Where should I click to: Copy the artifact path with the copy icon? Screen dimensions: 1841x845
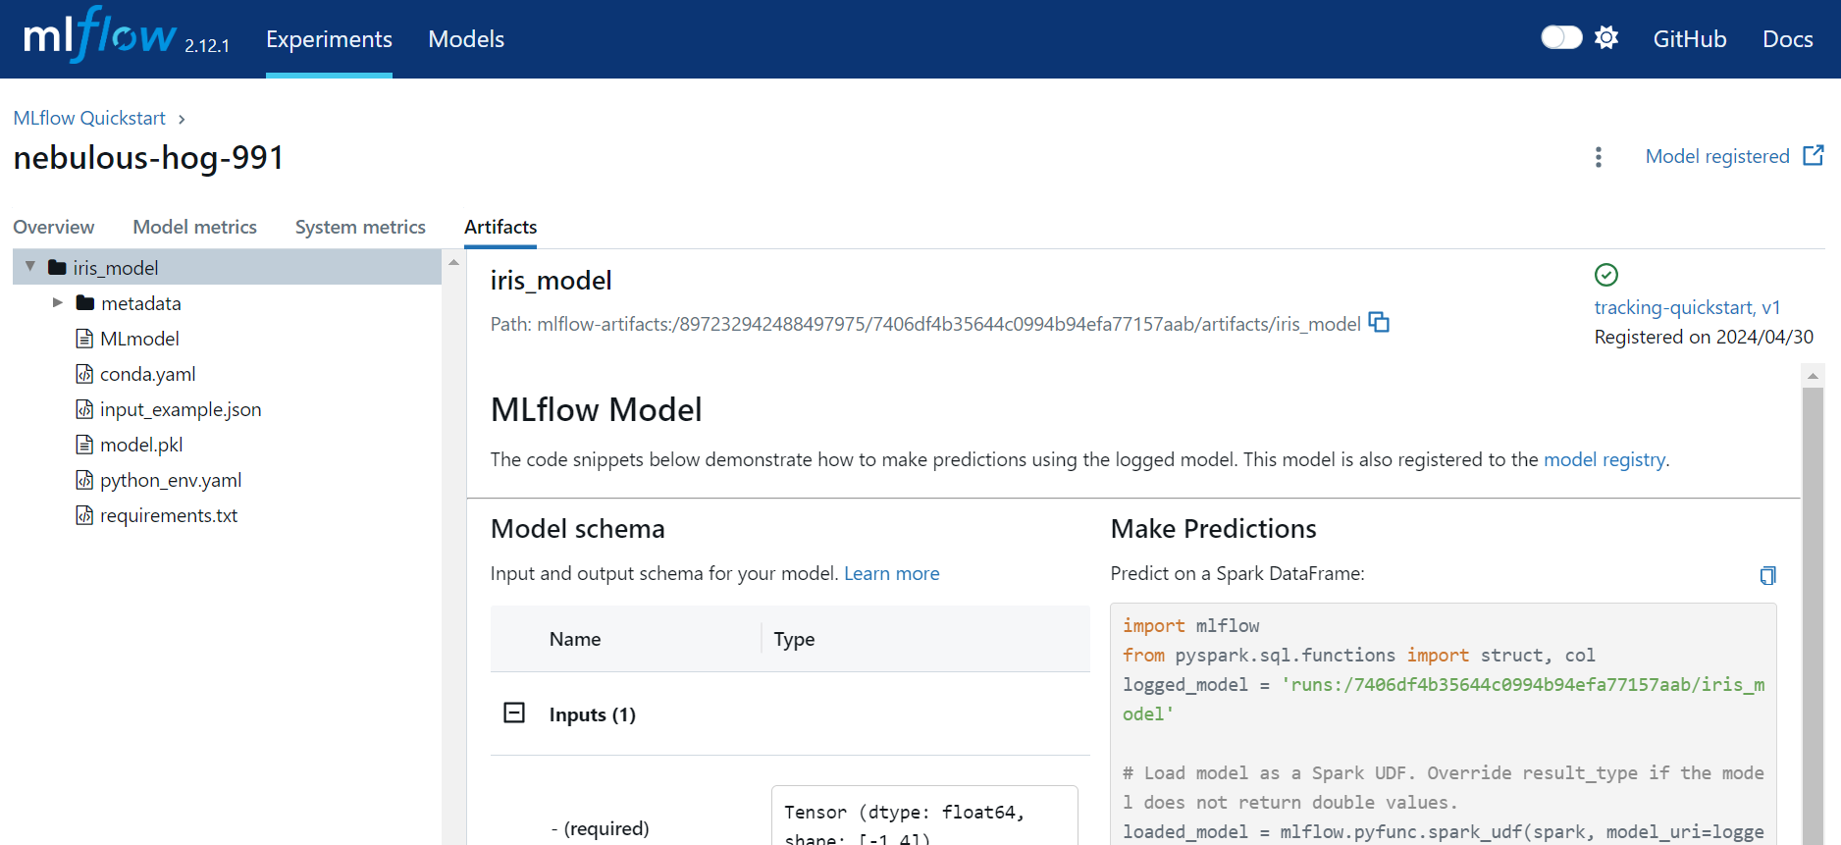coord(1379,322)
